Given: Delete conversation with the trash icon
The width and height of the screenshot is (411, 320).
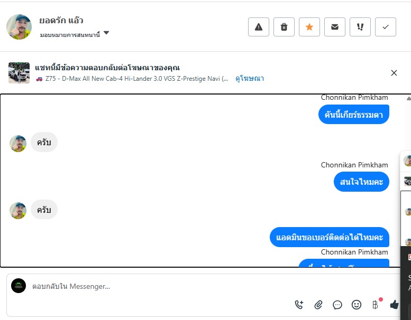Looking at the screenshot, I should tap(284, 27).
